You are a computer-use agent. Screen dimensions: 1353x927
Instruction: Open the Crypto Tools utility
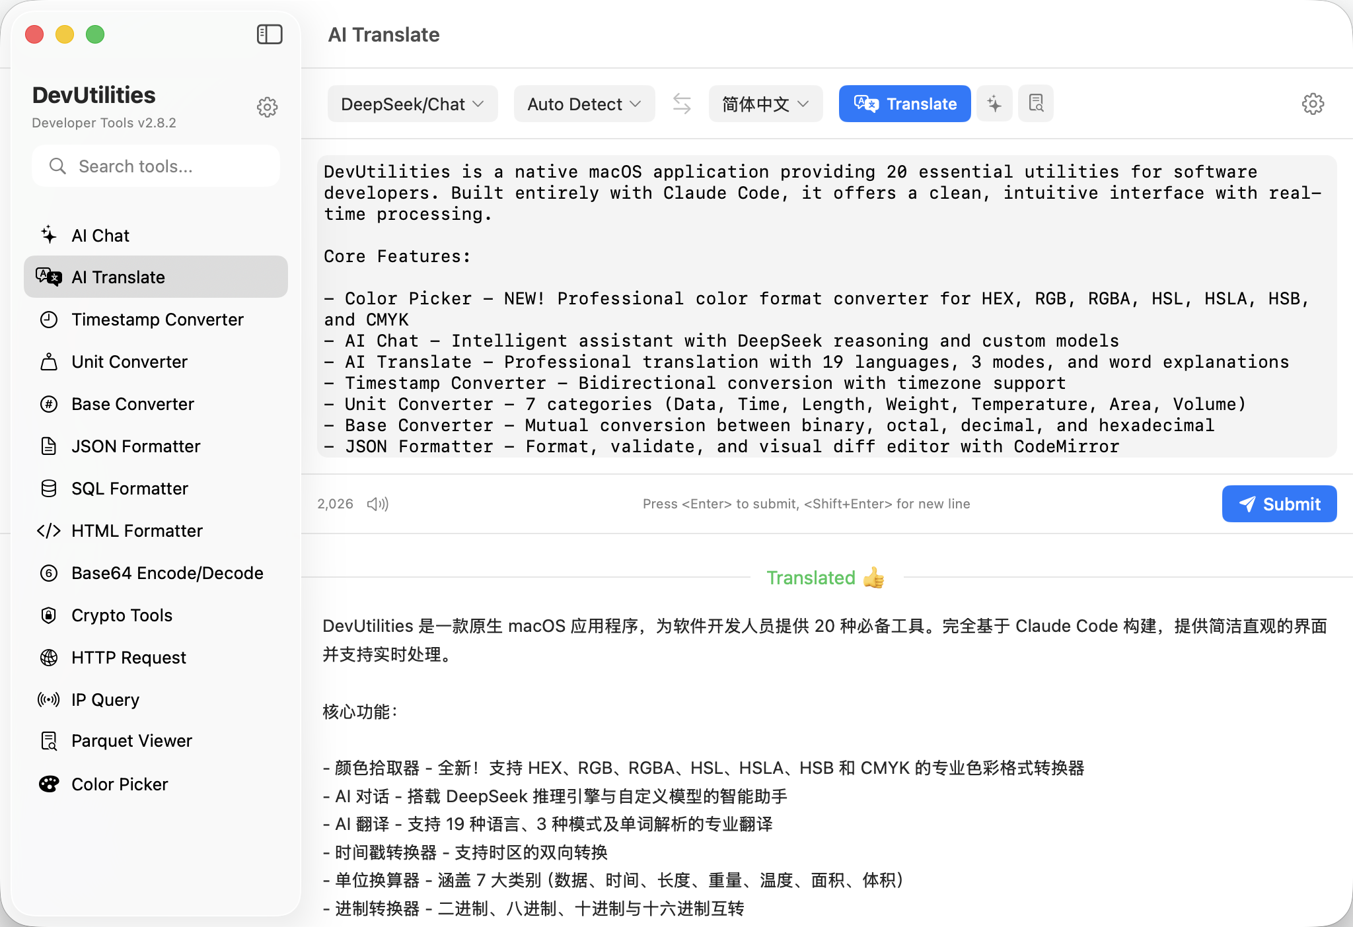122,615
